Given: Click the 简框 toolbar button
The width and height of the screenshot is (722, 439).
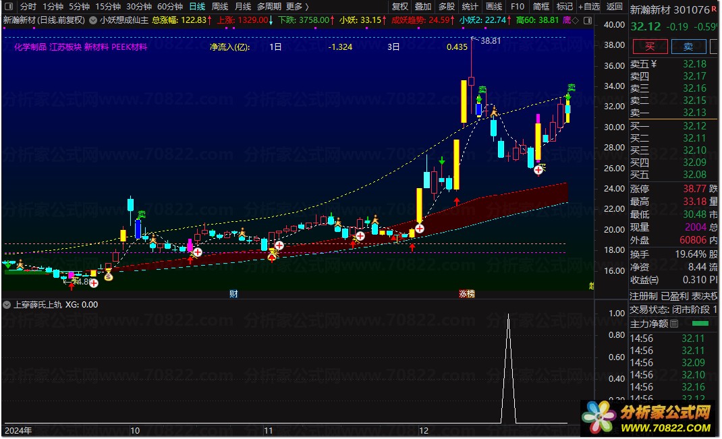Looking at the screenshot, I should 540,7.
